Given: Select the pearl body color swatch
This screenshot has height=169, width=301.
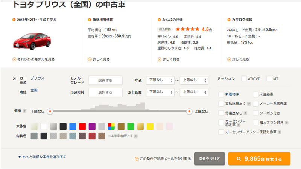Looking at the screenshot, I should [34, 126].
